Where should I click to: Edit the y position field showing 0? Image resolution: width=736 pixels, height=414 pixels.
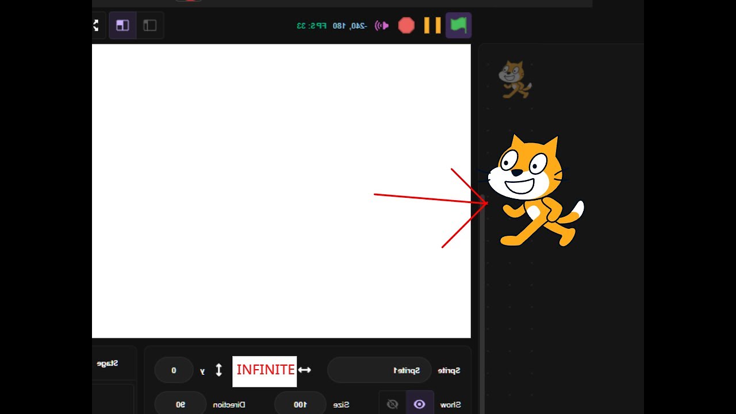point(174,370)
